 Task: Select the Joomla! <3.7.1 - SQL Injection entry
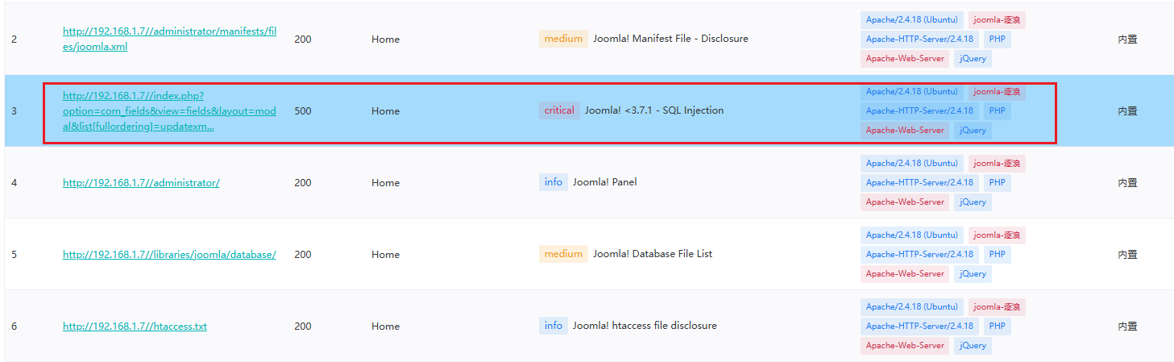point(653,110)
